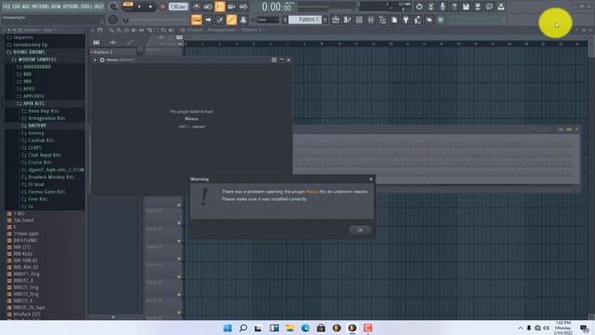Click OK in the Warning dialog

(360, 230)
